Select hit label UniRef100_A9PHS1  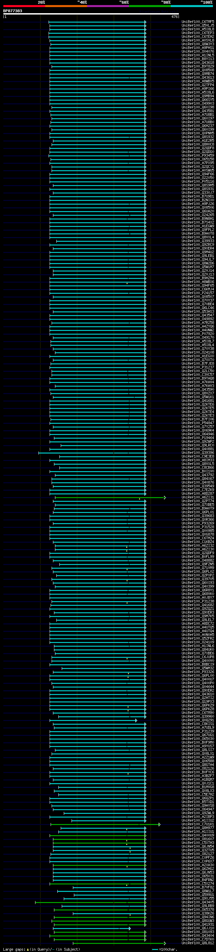198,48
